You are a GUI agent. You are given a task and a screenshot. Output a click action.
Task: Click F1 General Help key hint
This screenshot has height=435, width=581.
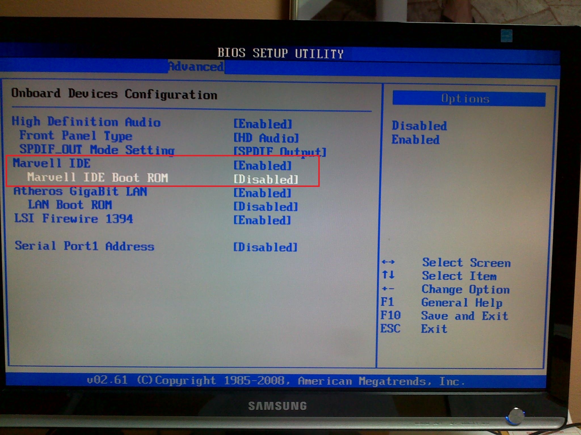[x=387, y=302]
